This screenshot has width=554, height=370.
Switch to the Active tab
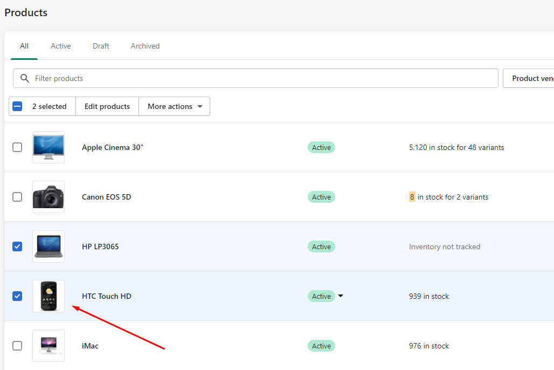point(61,46)
